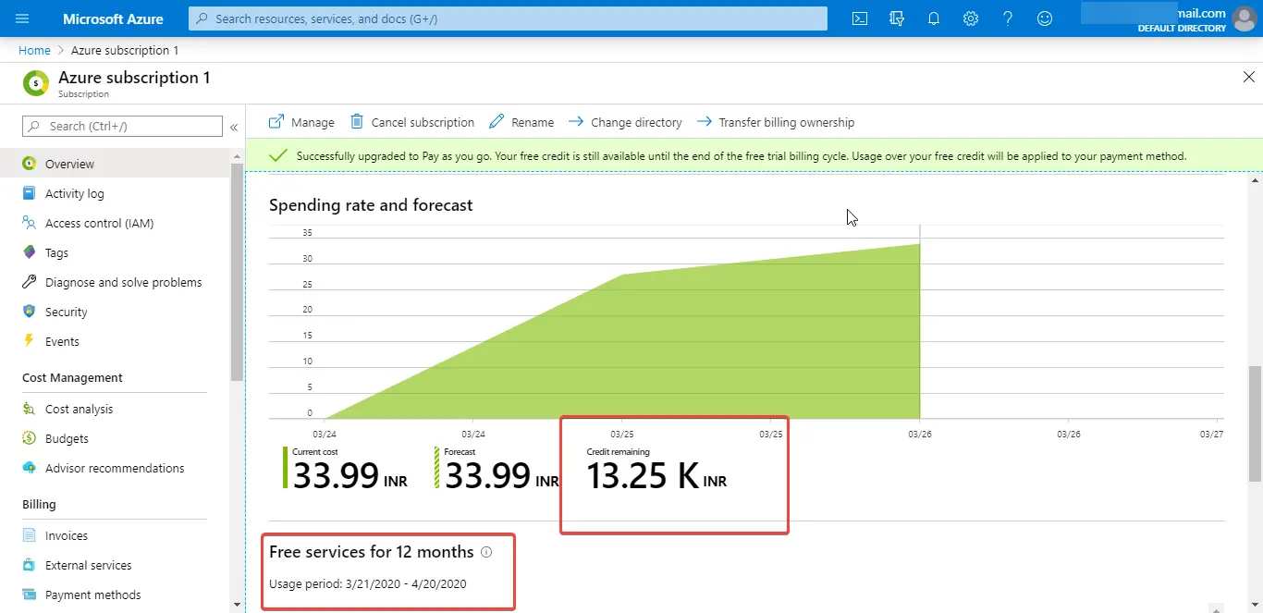This screenshot has width=1263, height=613.
Task: Click the Cost analysis icon
Action: [30, 409]
